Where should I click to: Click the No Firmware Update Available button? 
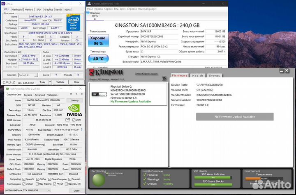(x=235, y=117)
